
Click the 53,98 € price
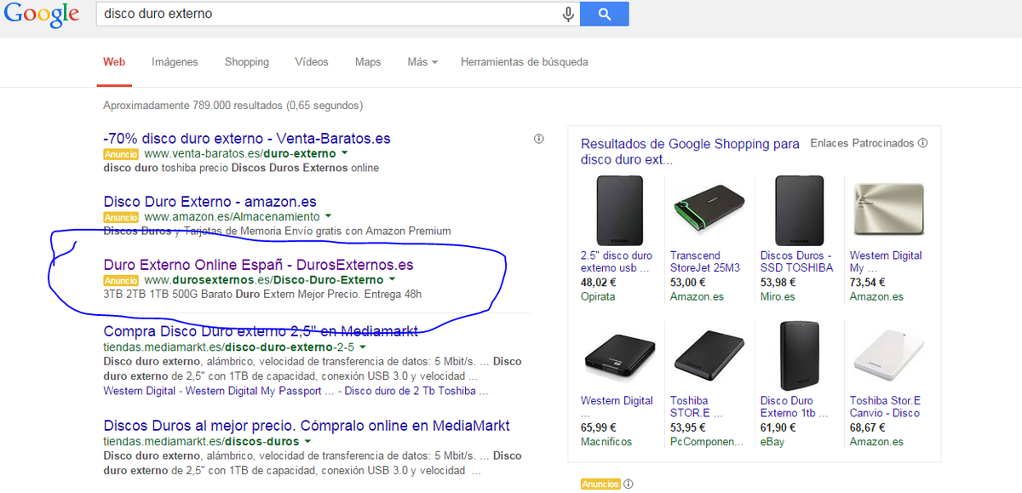[x=778, y=283]
